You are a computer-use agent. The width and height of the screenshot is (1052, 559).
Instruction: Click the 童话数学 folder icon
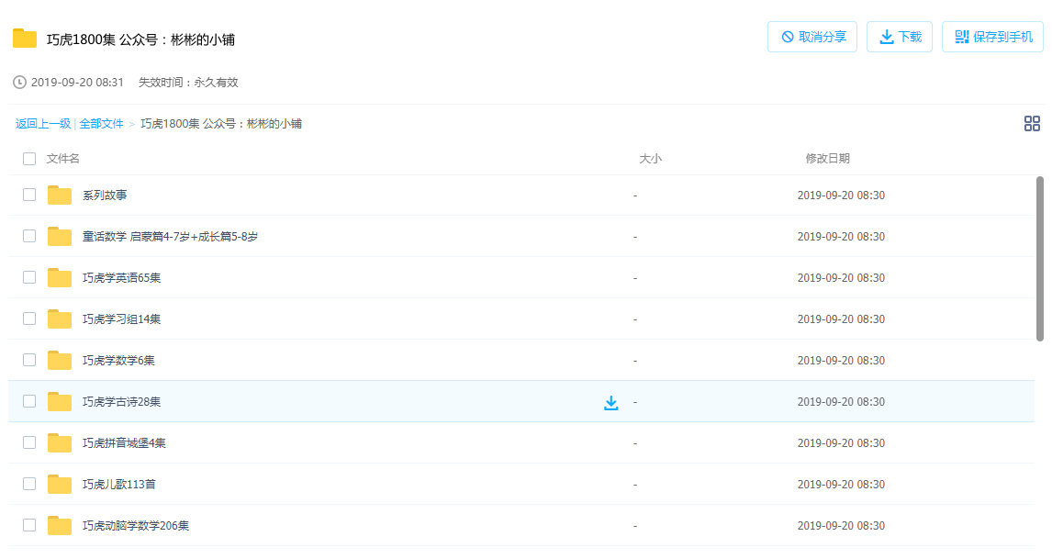click(60, 236)
